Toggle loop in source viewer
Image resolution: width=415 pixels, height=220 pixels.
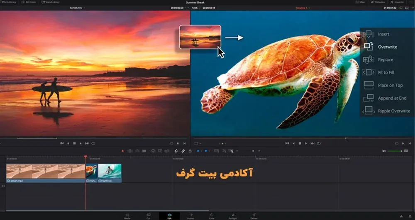(x=93, y=143)
